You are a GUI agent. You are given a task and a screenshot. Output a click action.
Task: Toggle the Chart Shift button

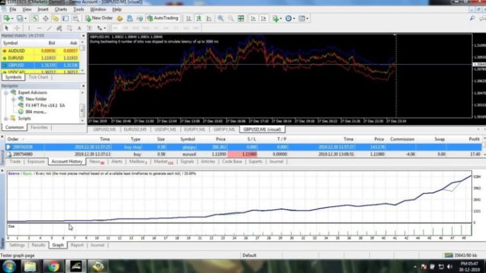(263, 18)
